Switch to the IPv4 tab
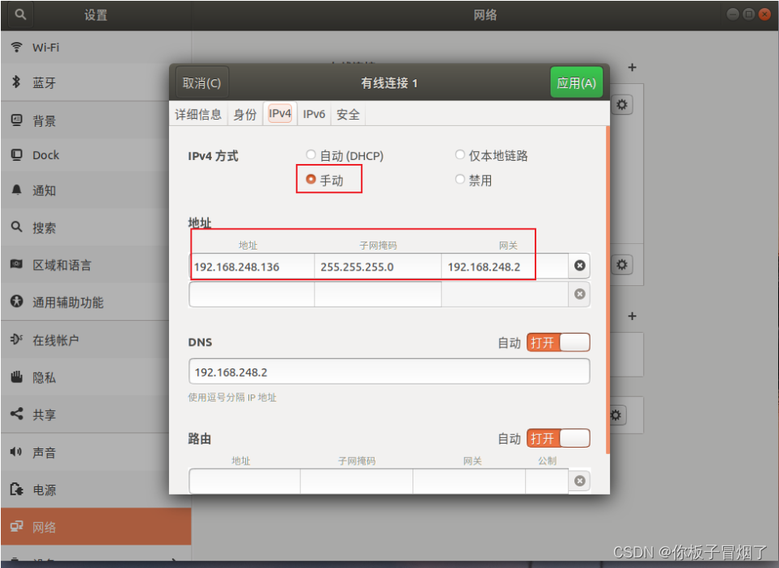This screenshot has height=568, width=779. tap(280, 114)
